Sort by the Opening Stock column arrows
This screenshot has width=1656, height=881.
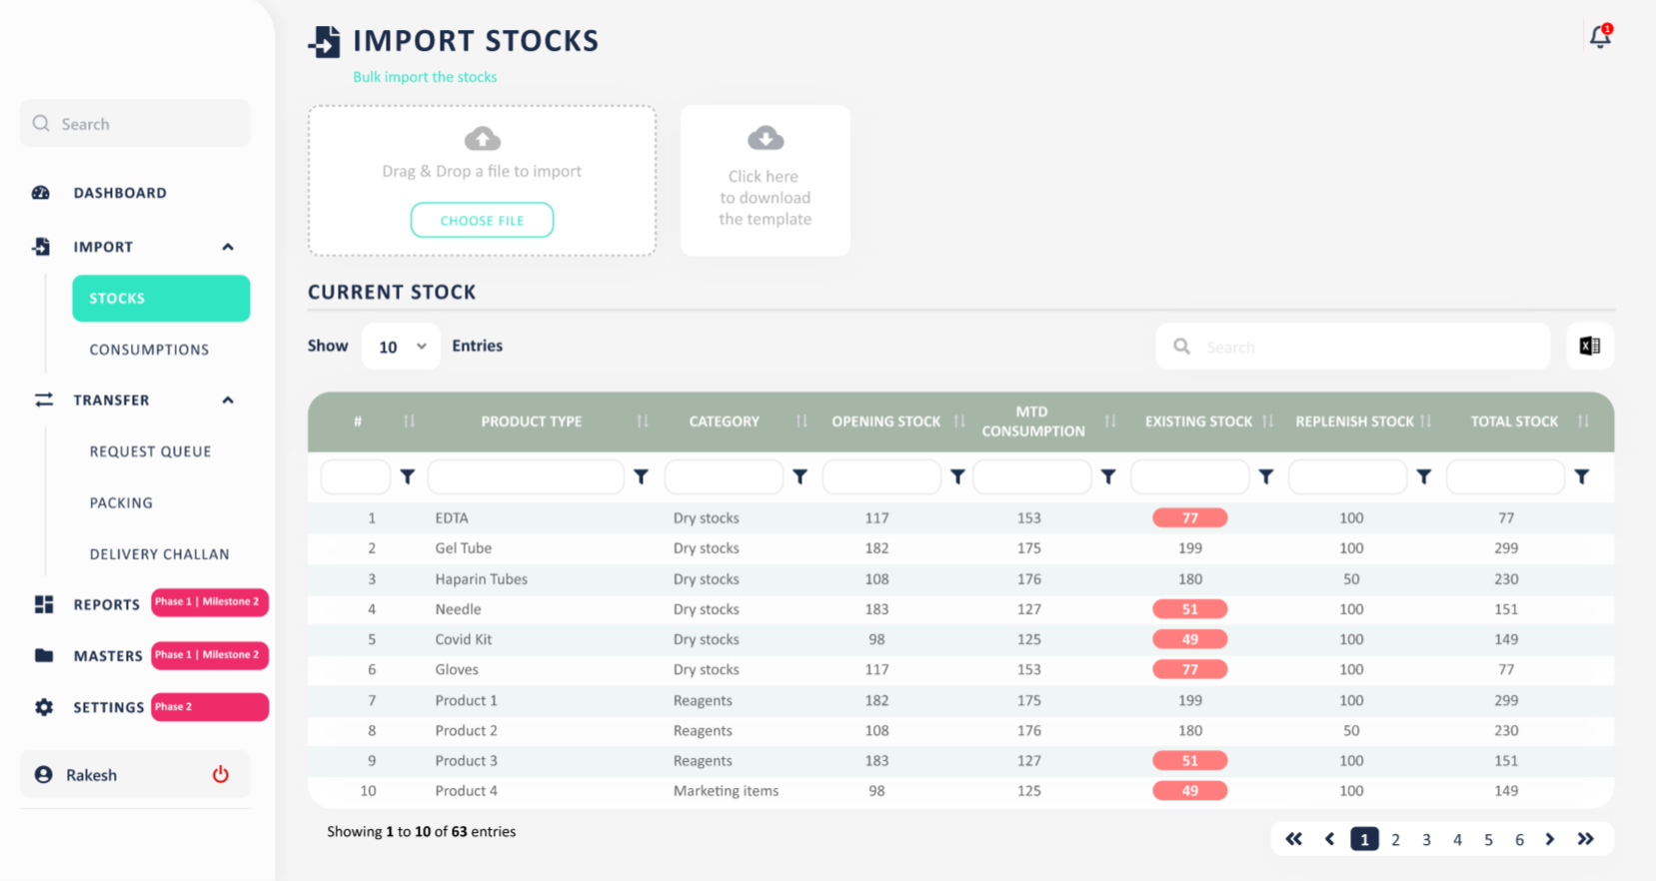coord(959,422)
